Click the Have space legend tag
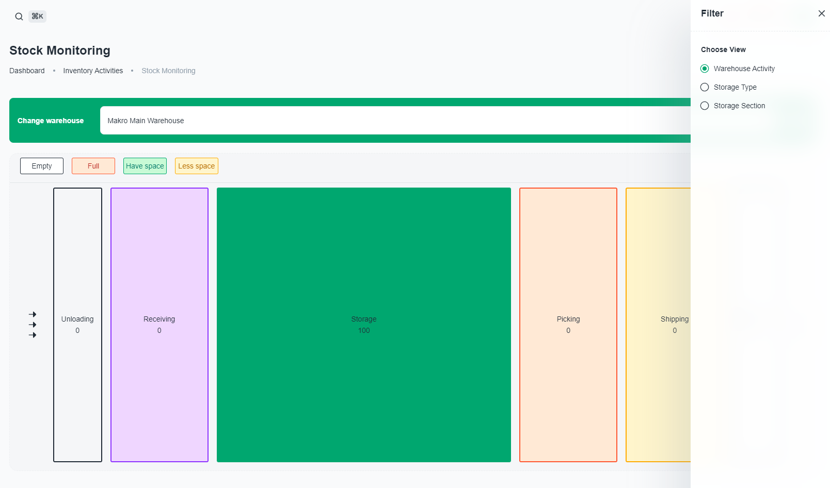Viewport: 830px width, 488px height. pyautogui.click(x=145, y=166)
